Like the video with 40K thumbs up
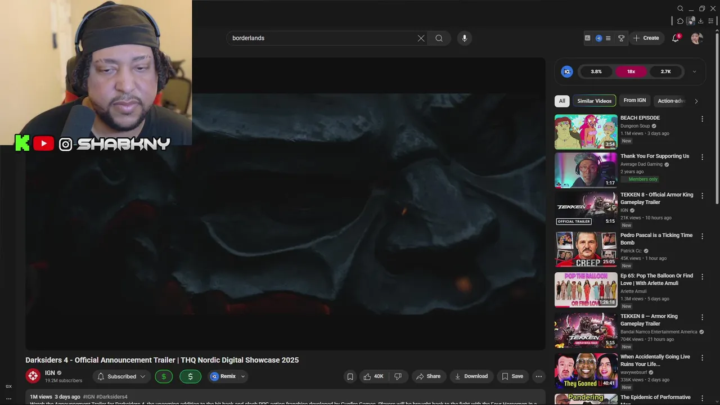The image size is (720, 405). click(x=373, y=376)
